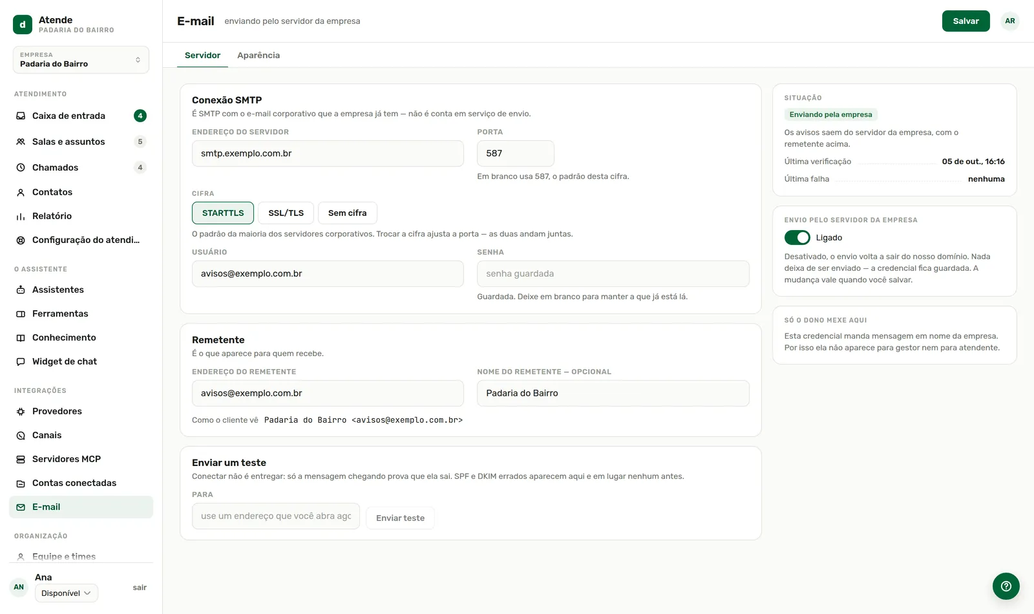Screen dimensions: 1034x614
Task: Open Servidores MCP server icon
Action: 21,460
